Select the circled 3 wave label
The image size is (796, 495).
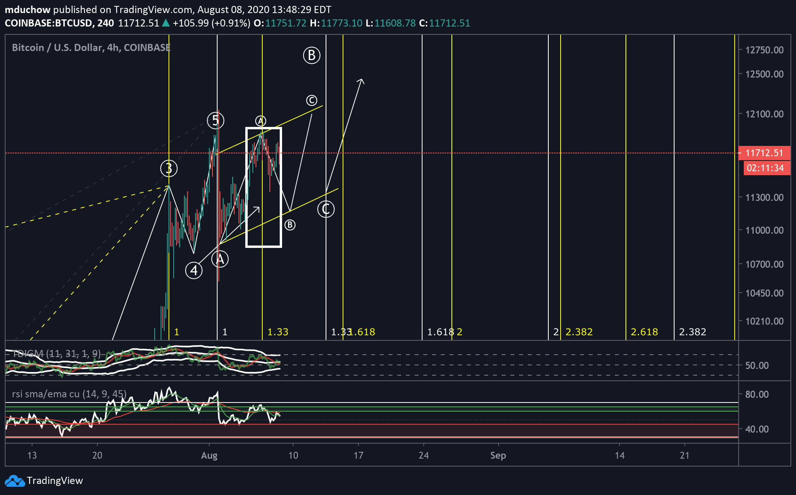pyautogui.click(x=169, y=168)
